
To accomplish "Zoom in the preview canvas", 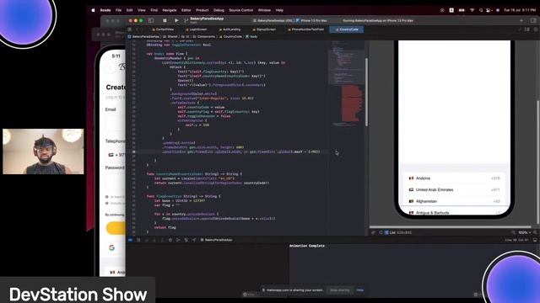I will click(535, 232).
